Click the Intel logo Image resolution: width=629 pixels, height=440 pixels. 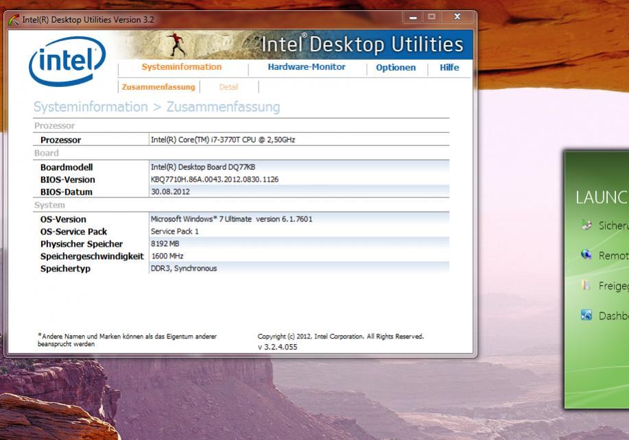(67, 61)
